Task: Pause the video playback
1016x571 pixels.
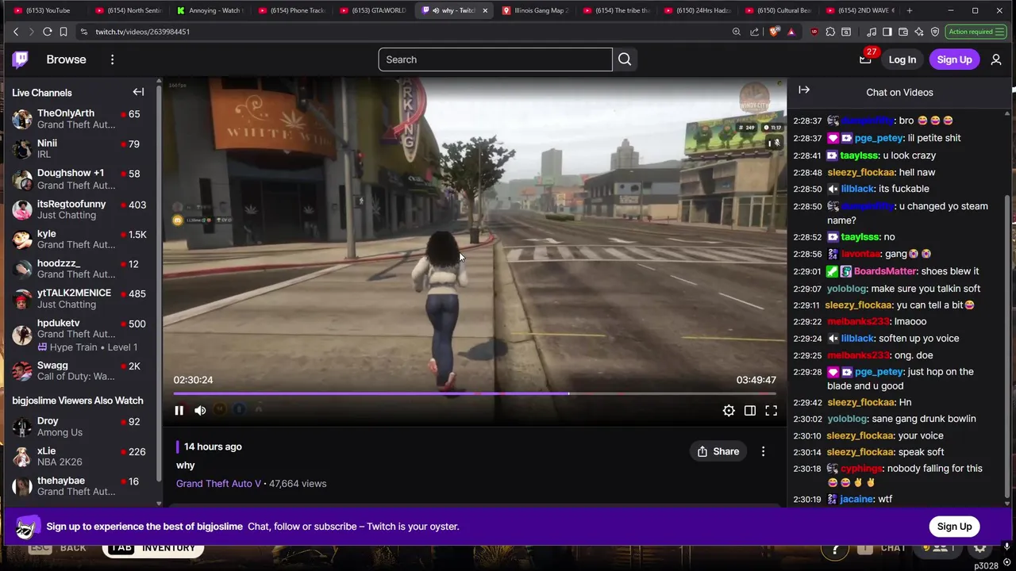Action: (179, 410)
